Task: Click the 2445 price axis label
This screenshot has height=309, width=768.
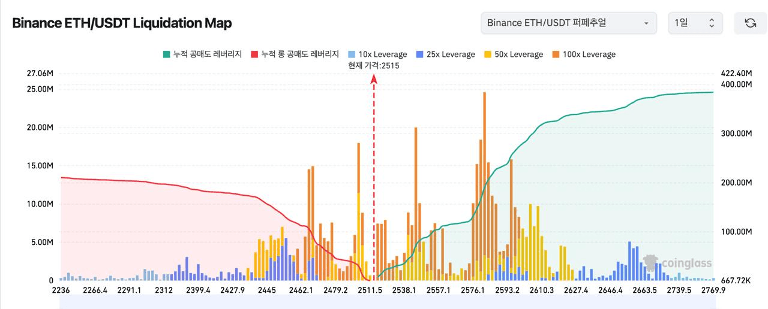Action: 267,290
